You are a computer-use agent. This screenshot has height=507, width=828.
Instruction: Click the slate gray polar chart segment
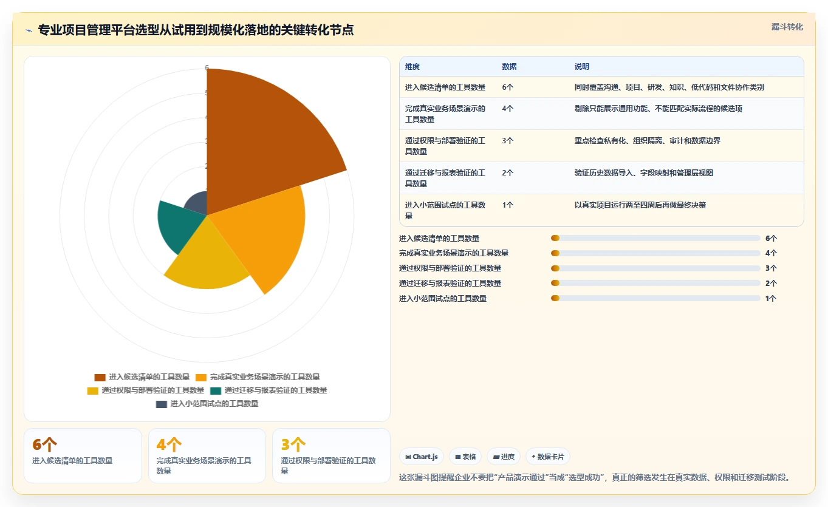coord(197,203)
